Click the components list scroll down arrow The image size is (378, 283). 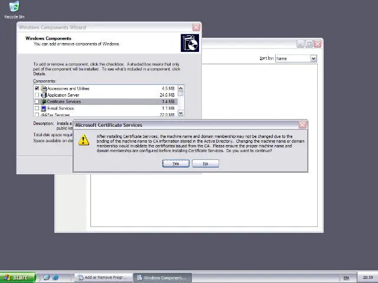[x=181, y=113]
